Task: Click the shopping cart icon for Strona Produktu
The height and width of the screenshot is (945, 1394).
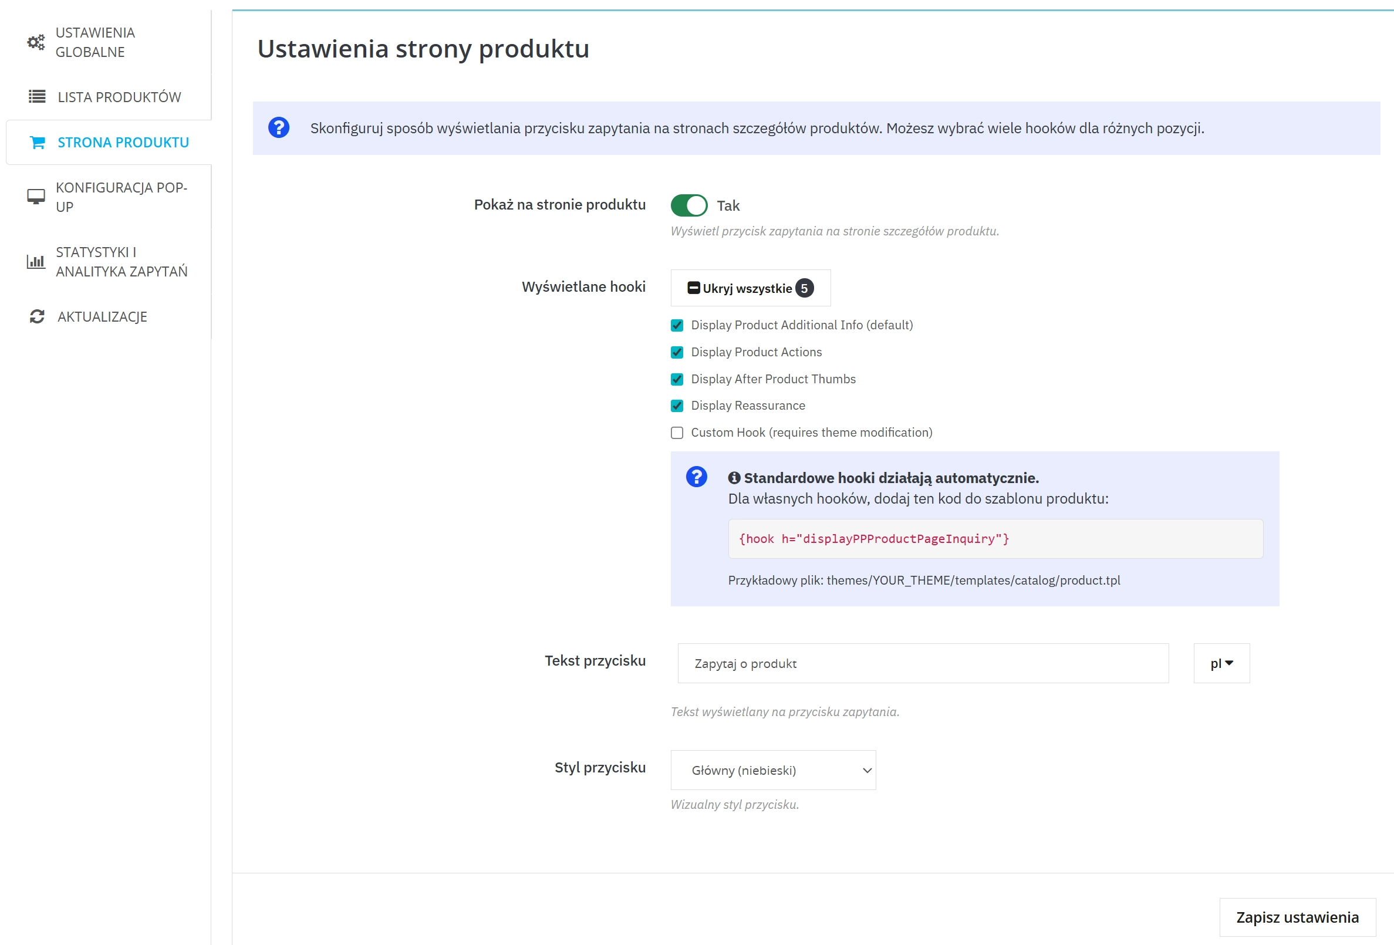Action: tap(37, 142)
